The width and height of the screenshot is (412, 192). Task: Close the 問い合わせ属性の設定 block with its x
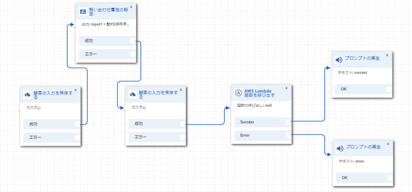(x=131, y=7)
